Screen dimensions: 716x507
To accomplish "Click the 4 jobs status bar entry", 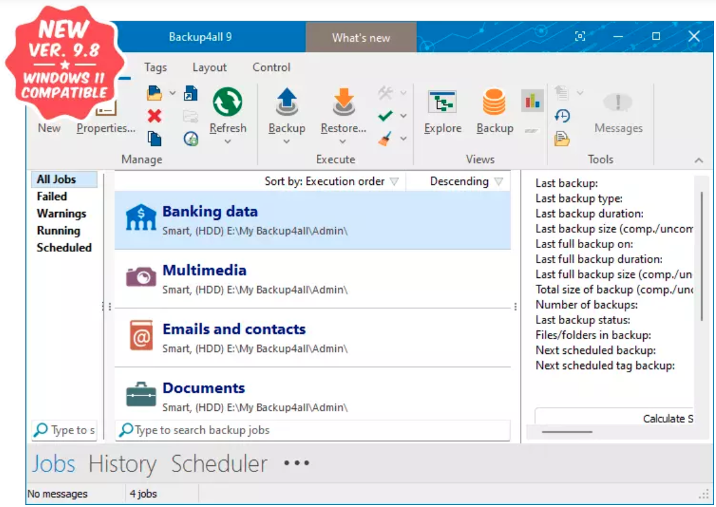I will tap(143, 494).
